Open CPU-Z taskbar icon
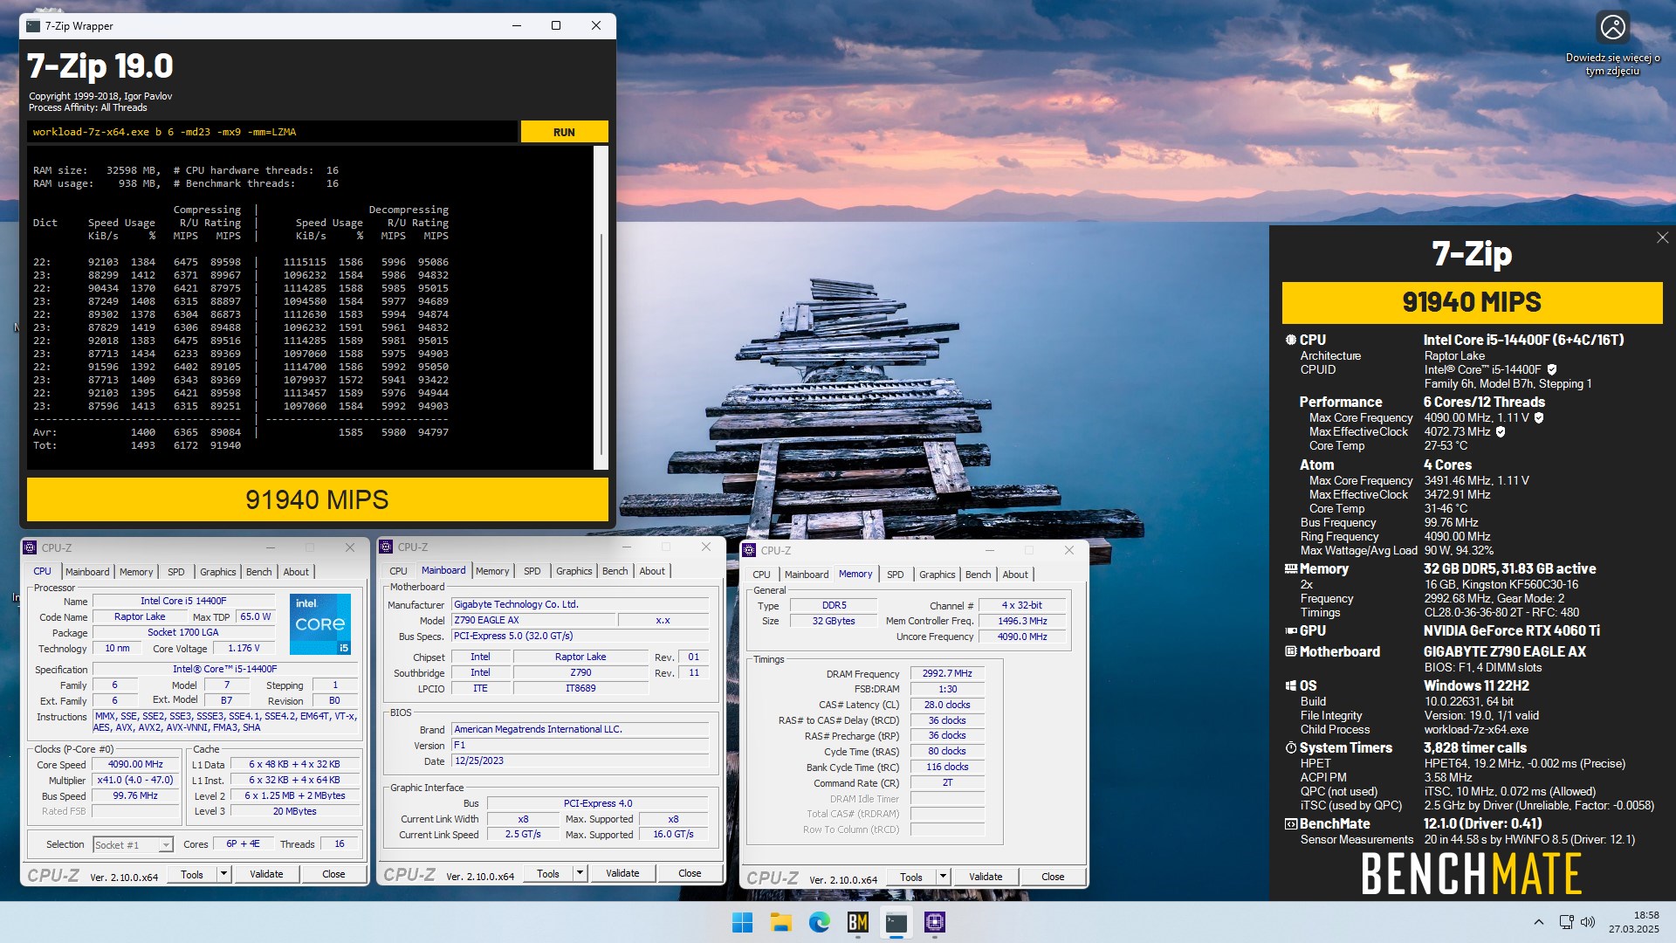The height and width of the screenshot is (943, 1676). click(x=935, y=922)
